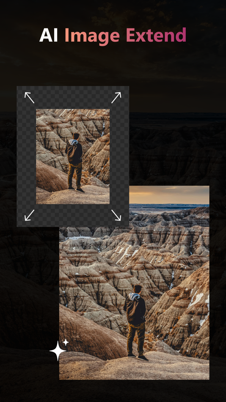226x402 pixels.
Task: Click the top-right expand arrow icon
Action: (x=116, y=98)
